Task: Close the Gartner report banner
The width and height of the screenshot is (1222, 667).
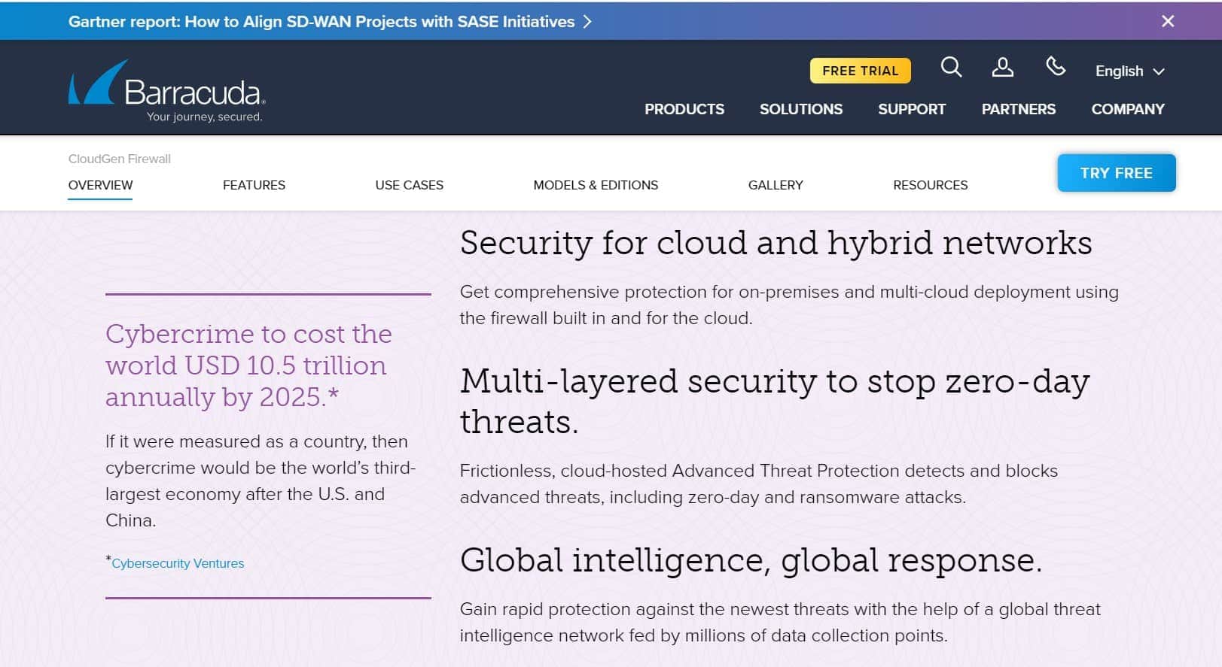Action: point(1168,21)
